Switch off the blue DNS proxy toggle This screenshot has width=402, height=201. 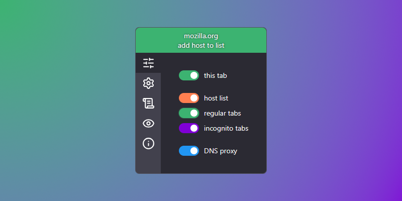pos(189,151)
